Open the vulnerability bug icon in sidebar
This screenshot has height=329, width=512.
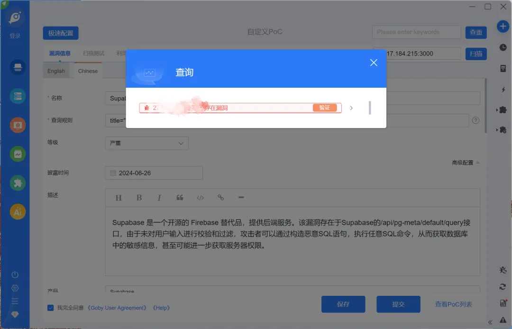pyautogui.click(x=18, y=125)
